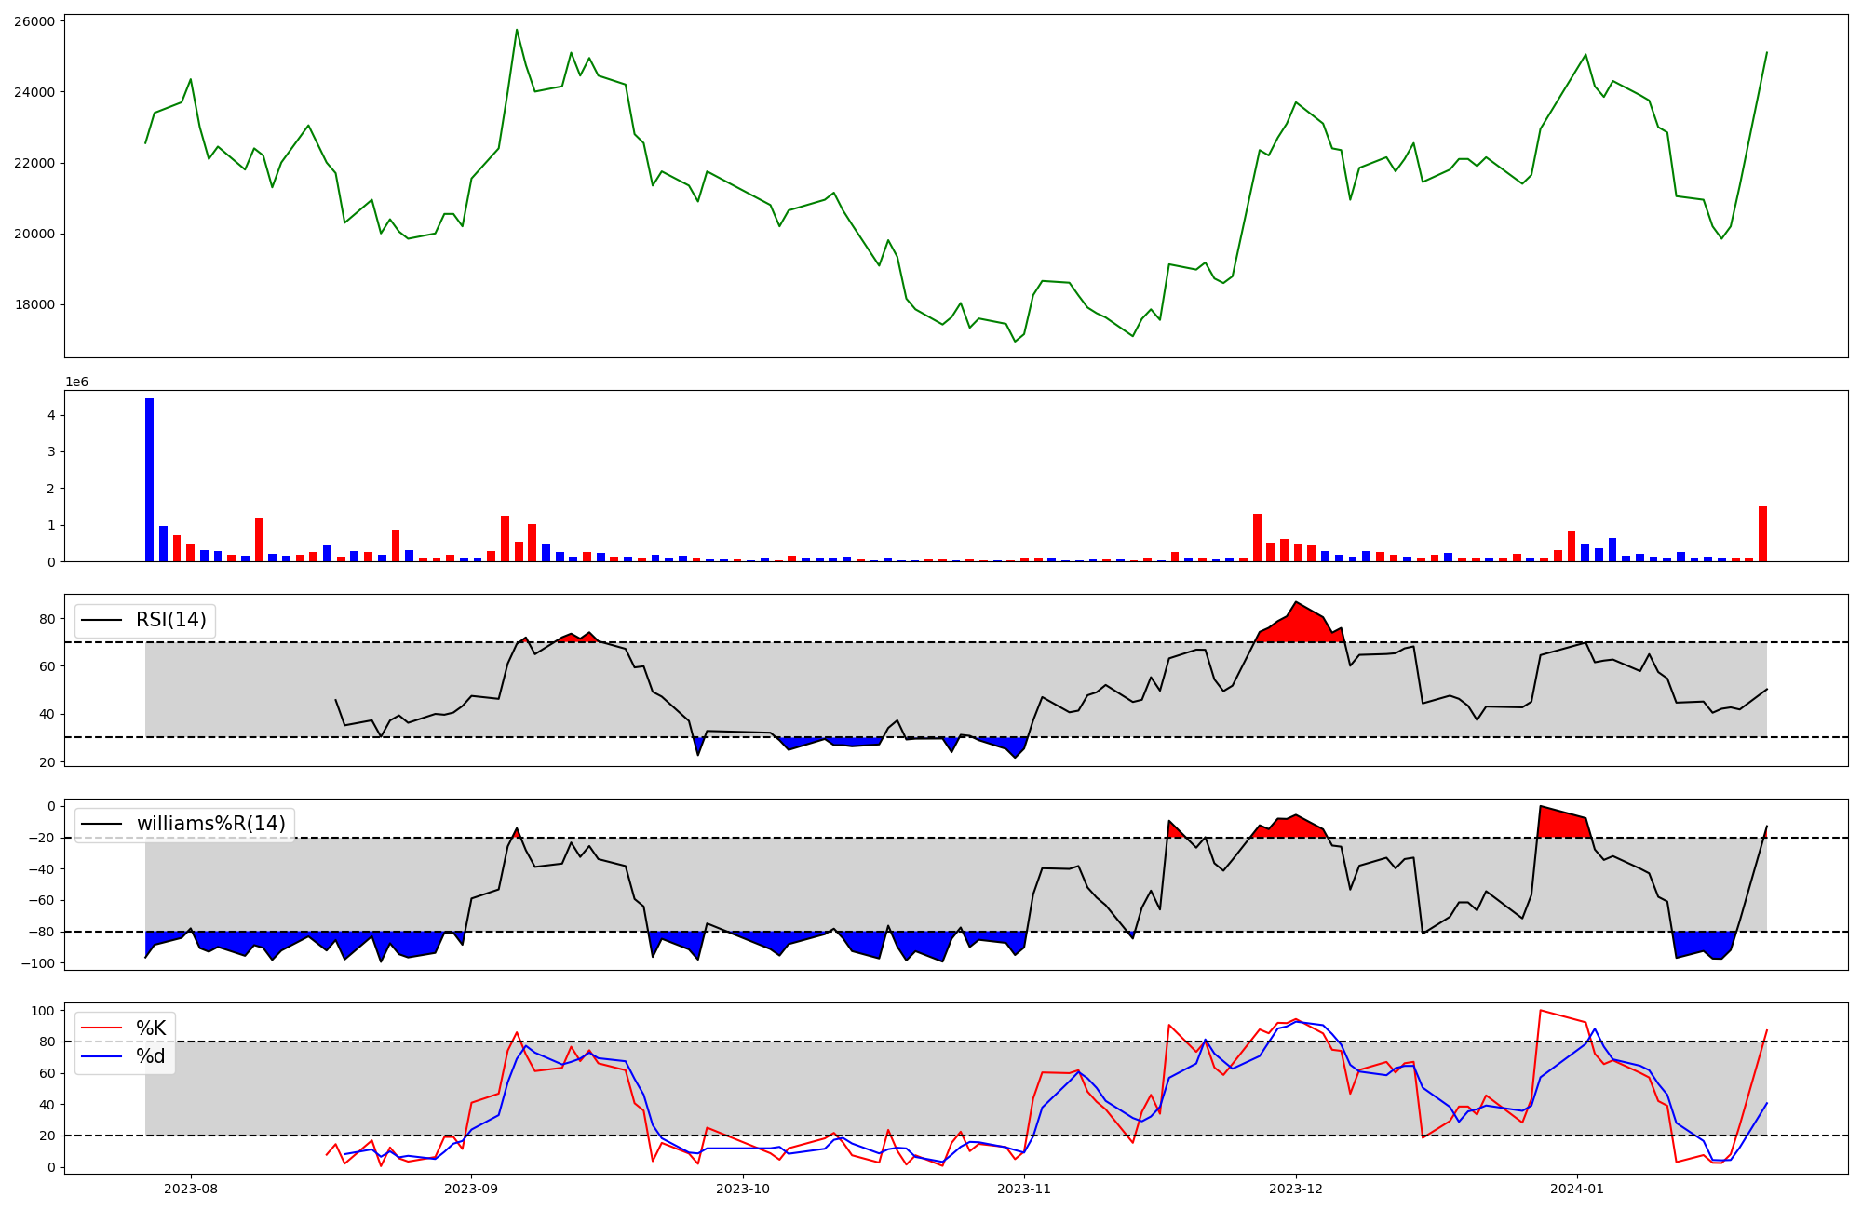Click the red %K legend entry
The image size is (1862, 1210).
click(150, 1028)
